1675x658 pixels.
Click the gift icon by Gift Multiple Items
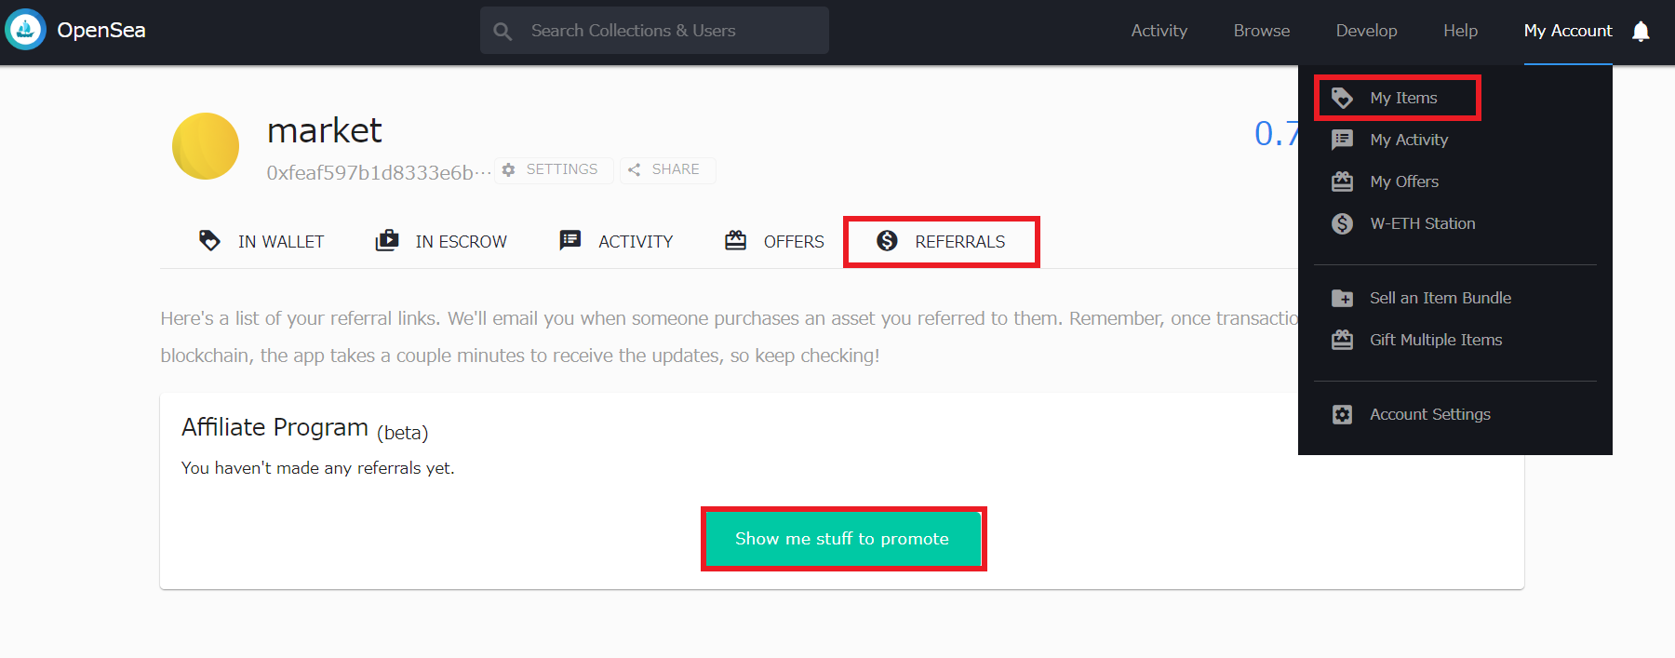pos(1342,340)
